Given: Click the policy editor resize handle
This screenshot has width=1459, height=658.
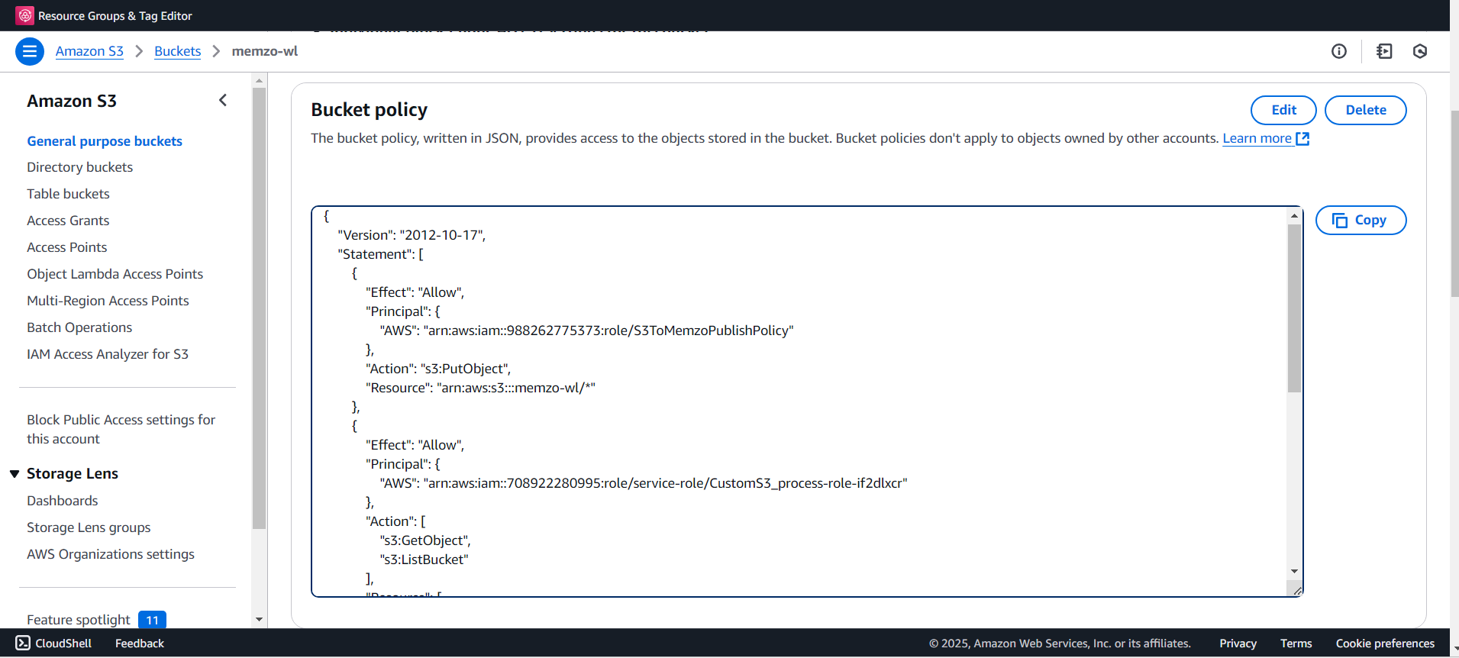Looking at the screenshot, I should [1297, 590].
